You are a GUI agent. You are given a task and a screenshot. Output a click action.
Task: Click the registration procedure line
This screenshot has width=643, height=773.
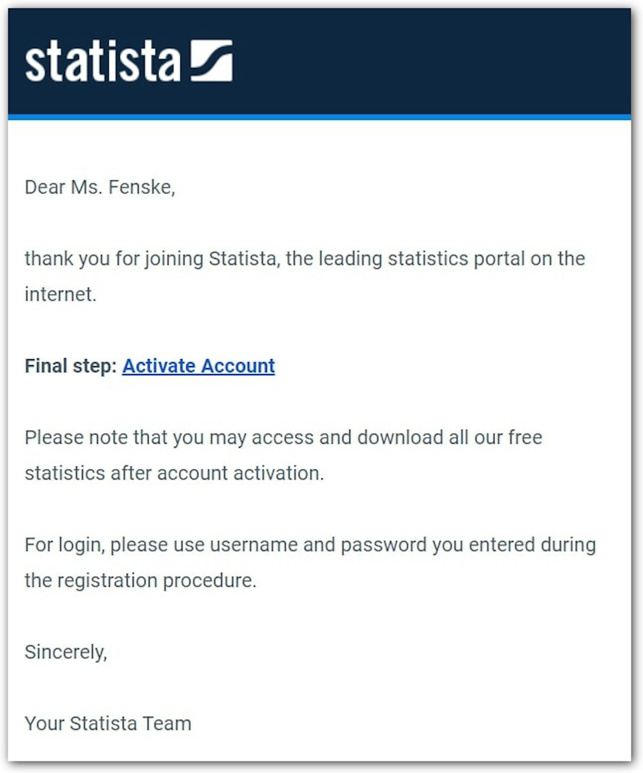point(141,581)
